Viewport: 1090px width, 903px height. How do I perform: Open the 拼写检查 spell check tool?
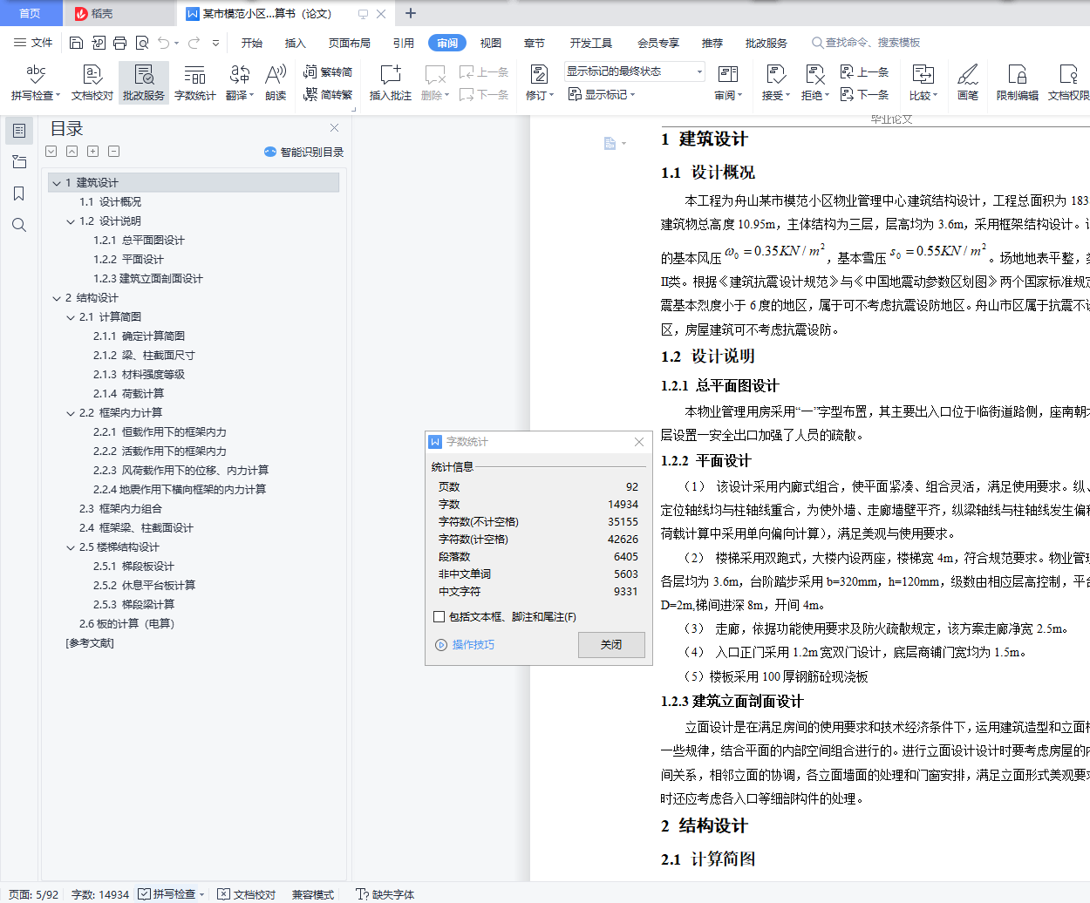36,82
